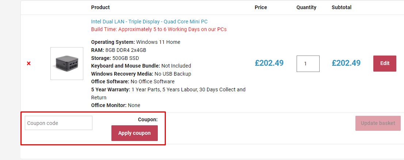
Task: Click the Quantity column header
Action: coord(306,7)
